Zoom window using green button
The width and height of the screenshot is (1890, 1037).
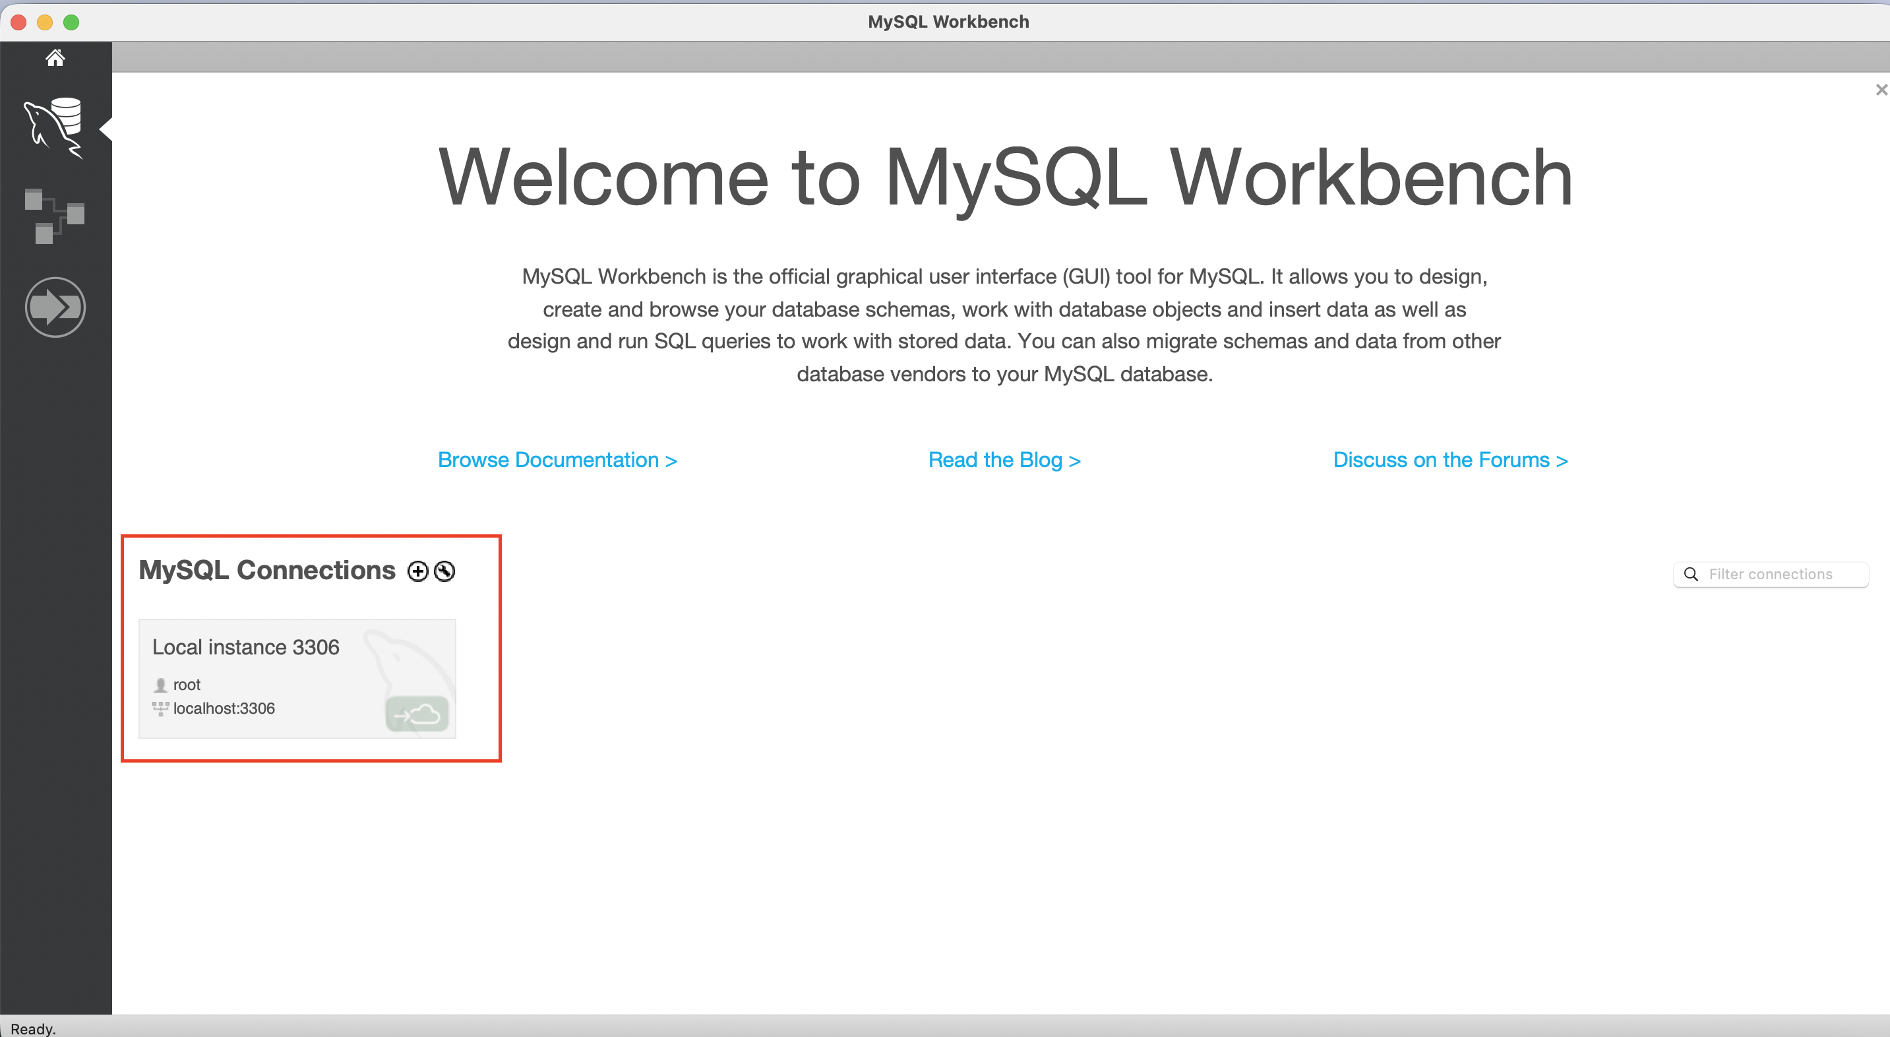click(x=71, y=22)
